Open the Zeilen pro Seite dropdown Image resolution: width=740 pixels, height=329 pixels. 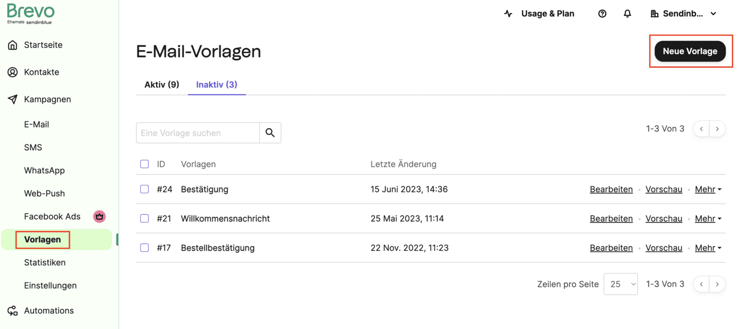coord(621,284)
